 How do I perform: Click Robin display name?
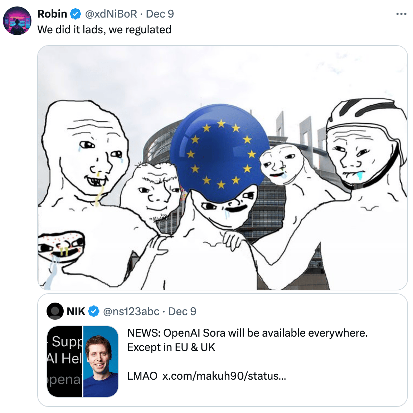coord(52,14)
